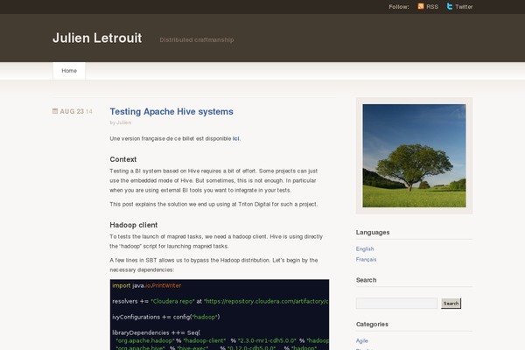Click the Search sidebar heading above the field

367,280
